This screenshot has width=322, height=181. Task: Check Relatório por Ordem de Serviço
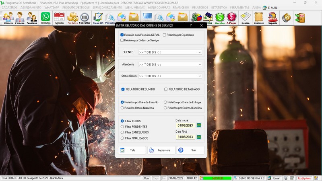coord(122,40)
